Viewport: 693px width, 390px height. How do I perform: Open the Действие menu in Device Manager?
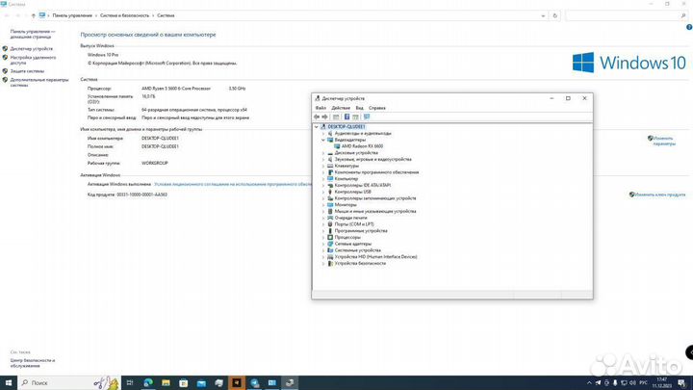point(341,108)
